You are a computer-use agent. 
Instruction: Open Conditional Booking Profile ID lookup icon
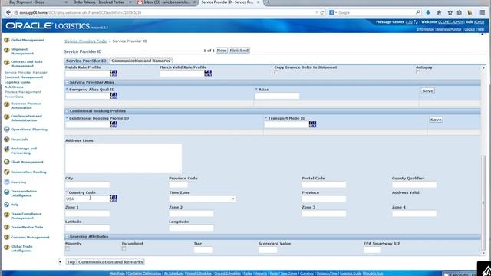[114, 124]
